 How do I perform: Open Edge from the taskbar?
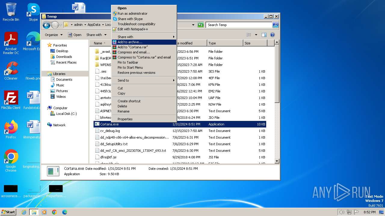(65, 212)
